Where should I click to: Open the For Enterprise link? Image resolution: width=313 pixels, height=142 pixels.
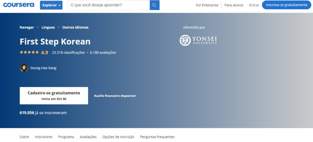(x=207, y=5)
